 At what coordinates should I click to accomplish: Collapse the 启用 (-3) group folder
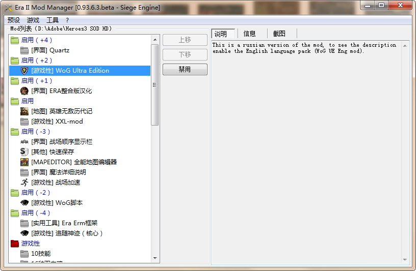15,132
